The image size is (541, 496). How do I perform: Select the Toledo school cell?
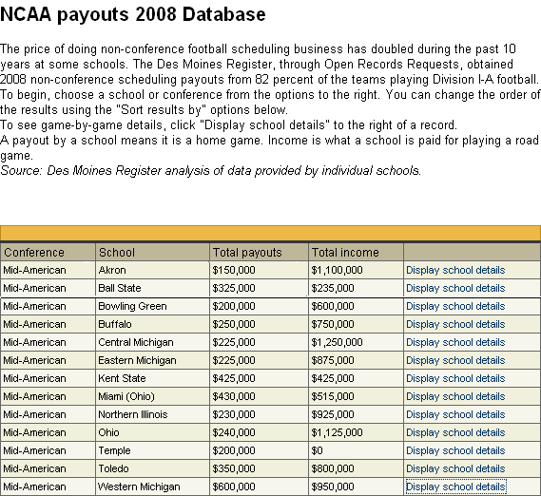coord(152,468)
